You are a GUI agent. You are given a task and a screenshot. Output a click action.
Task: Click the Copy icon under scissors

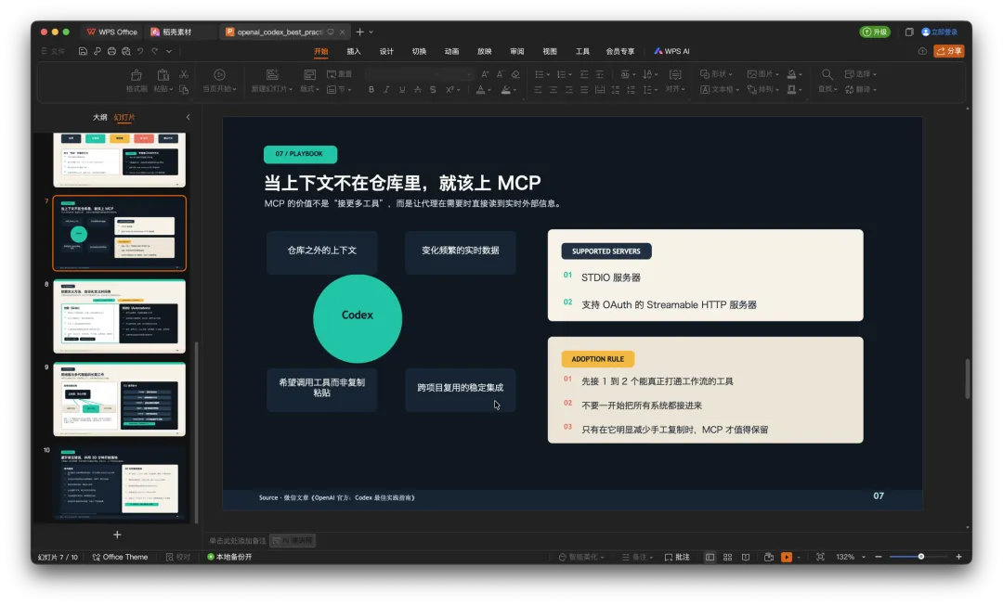[x=184, y=89]
